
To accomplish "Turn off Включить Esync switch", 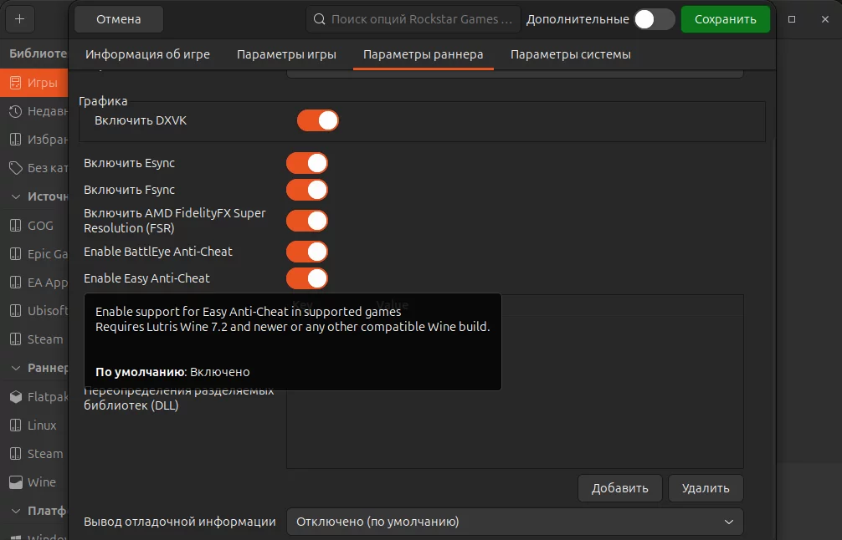I will (x=307, y=163).
